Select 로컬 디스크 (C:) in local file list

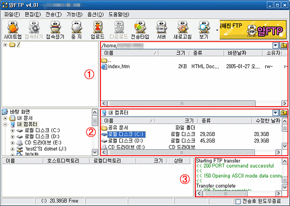[126, 134]
